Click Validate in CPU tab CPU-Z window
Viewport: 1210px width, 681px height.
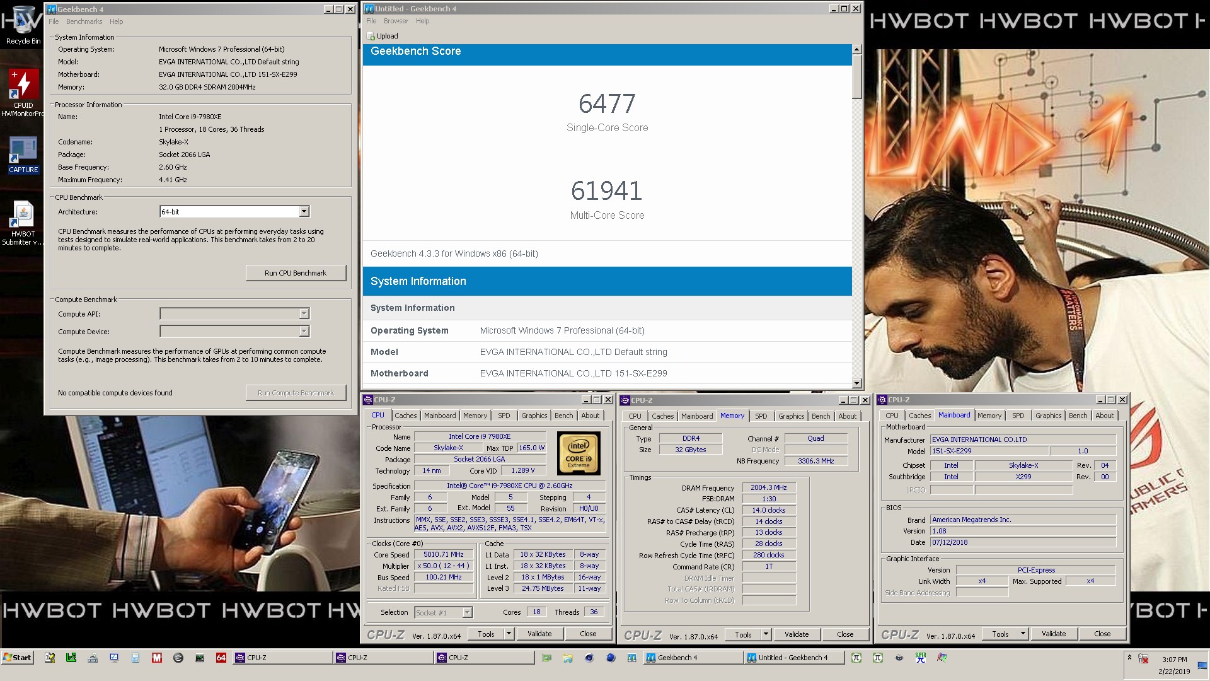[x=539, y=634]
